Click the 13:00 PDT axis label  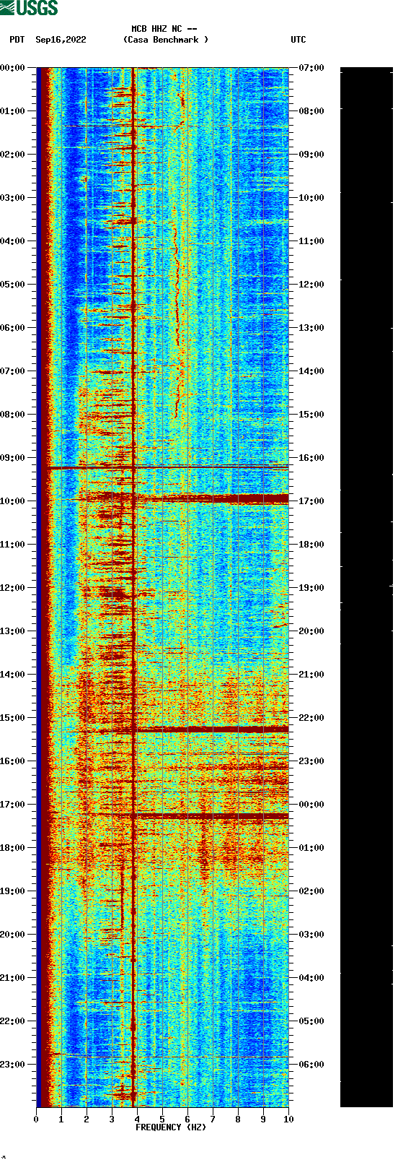12,631
